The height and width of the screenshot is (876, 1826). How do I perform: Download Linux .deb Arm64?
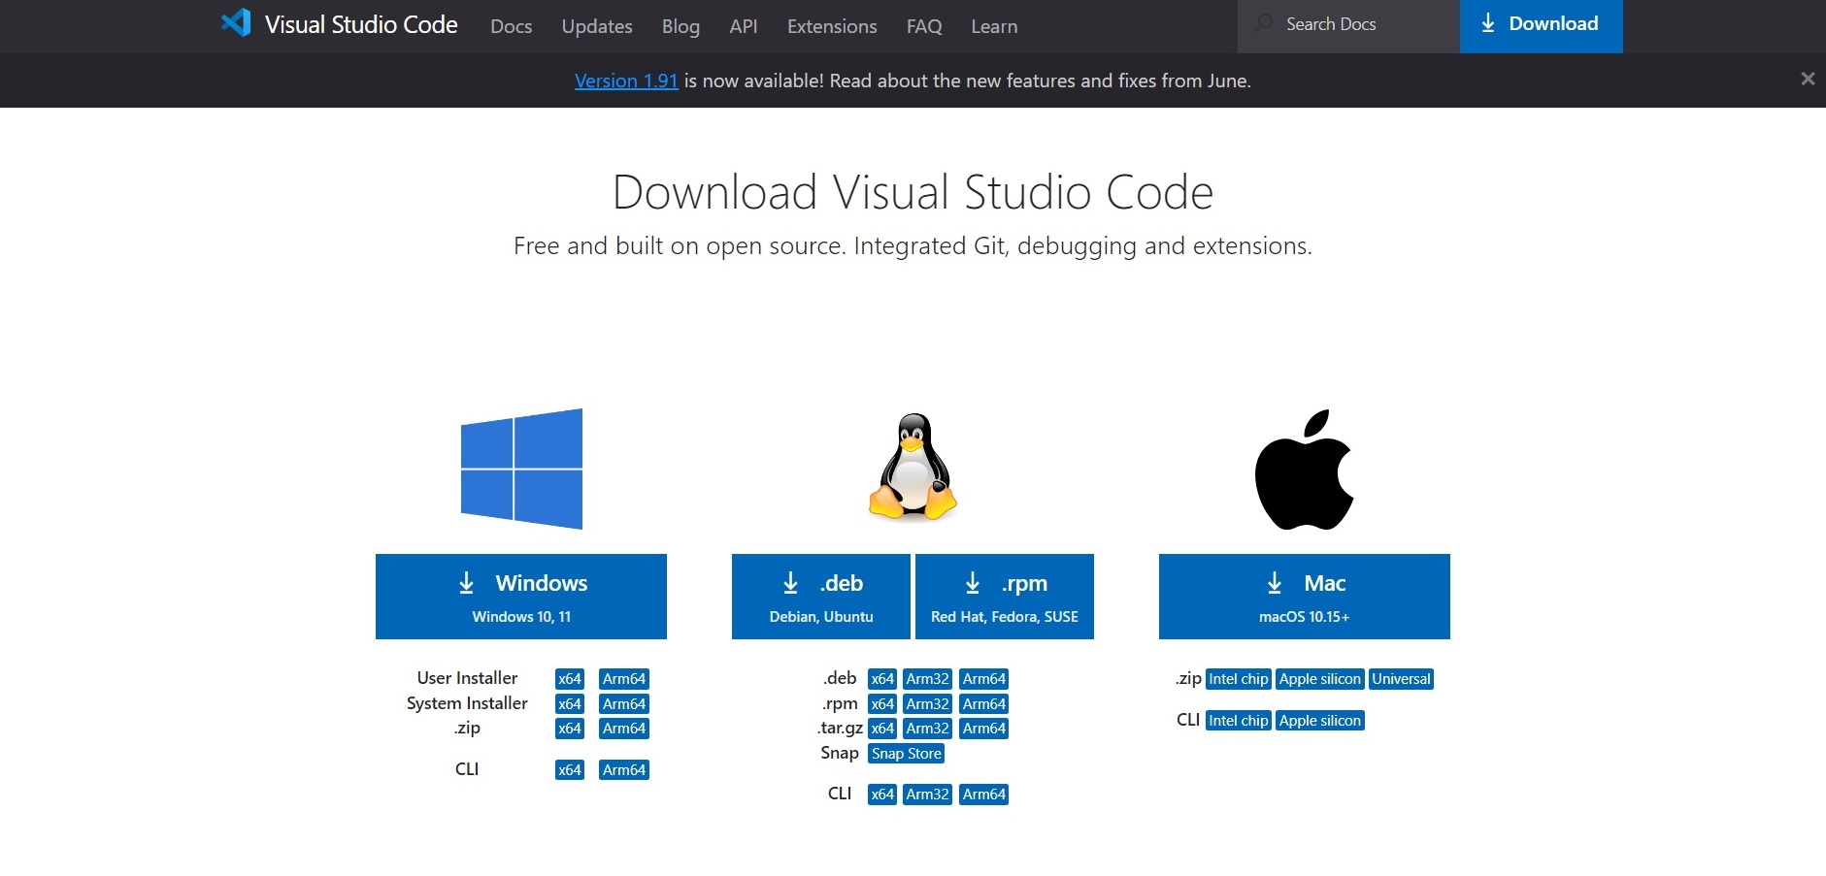pyautogui.click(x=984, y=679)
